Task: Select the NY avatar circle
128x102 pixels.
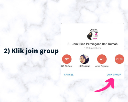Action: [67, 59]
